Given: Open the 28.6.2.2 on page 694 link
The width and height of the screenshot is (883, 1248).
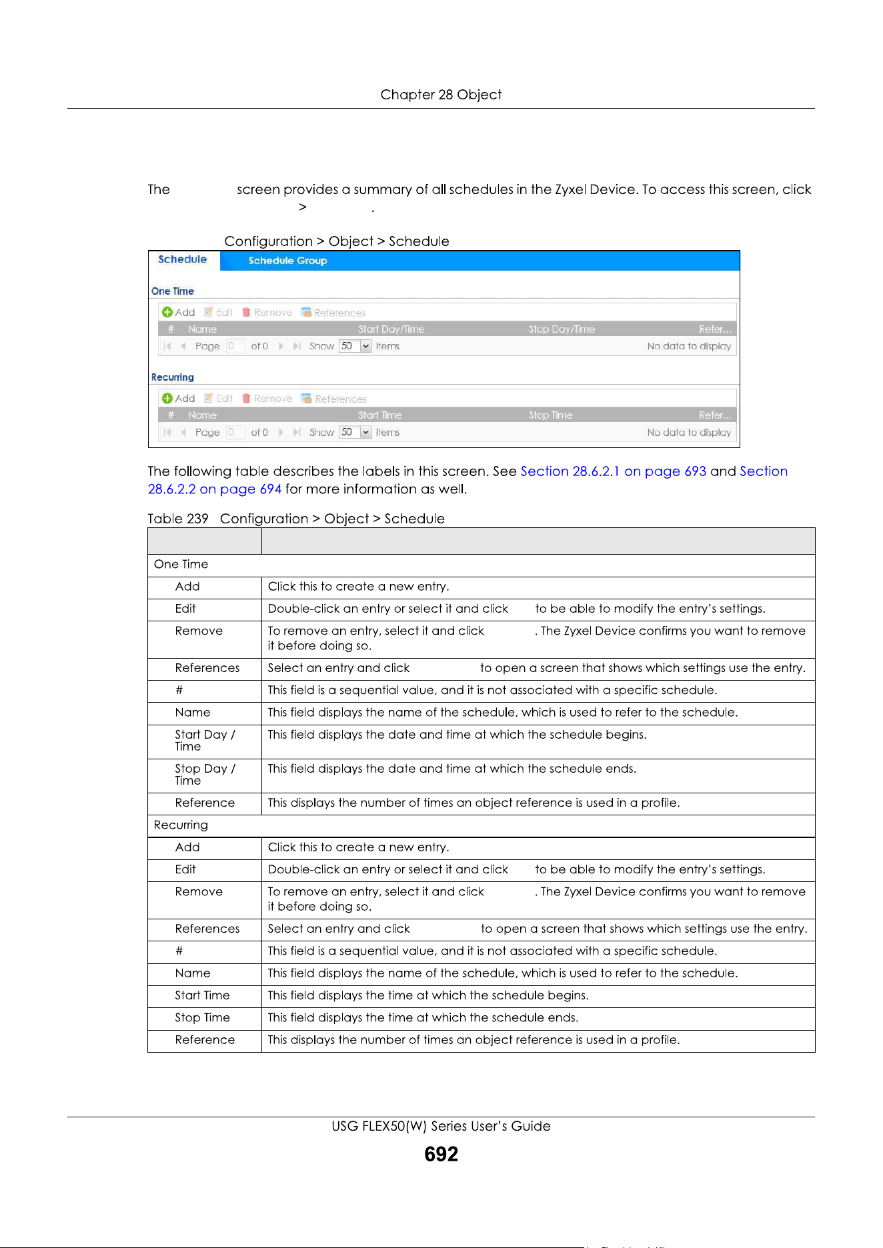Looking at the screenshot, I should [215, 489].
